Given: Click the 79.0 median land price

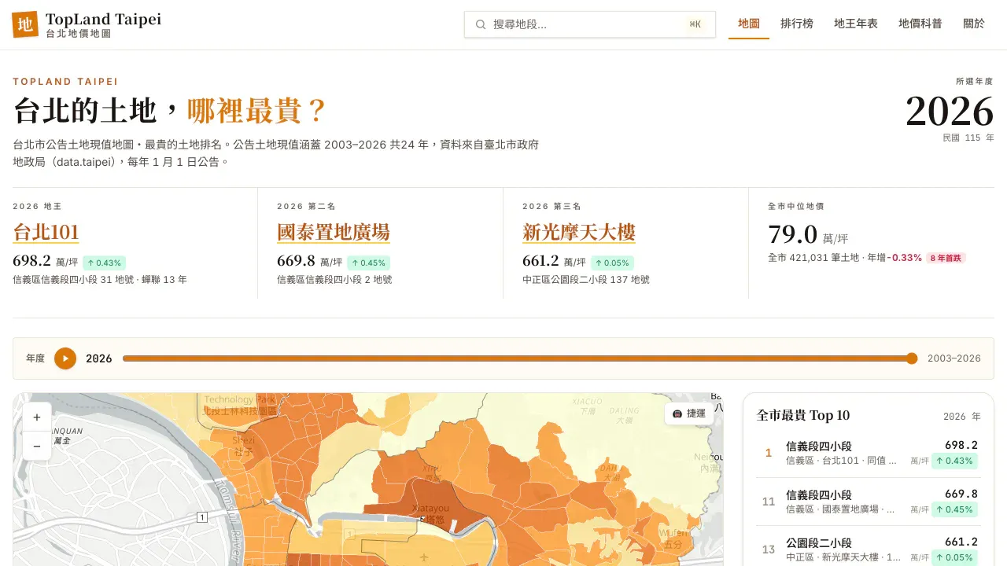Looking at the screenshot, I should (x=792, y=234).
